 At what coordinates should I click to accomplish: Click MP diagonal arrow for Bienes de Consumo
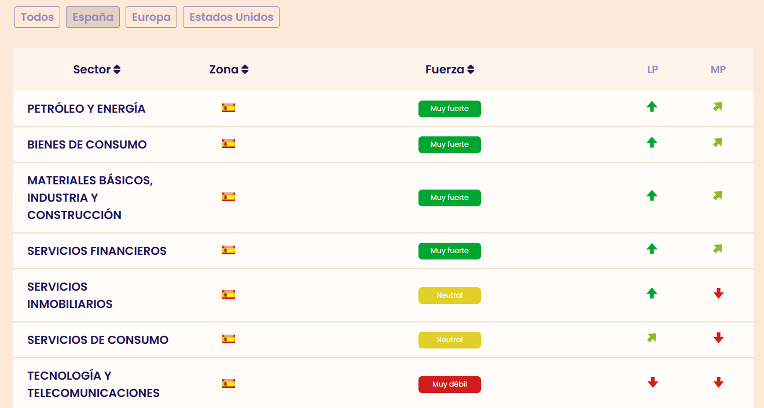[x=718, y=142]
